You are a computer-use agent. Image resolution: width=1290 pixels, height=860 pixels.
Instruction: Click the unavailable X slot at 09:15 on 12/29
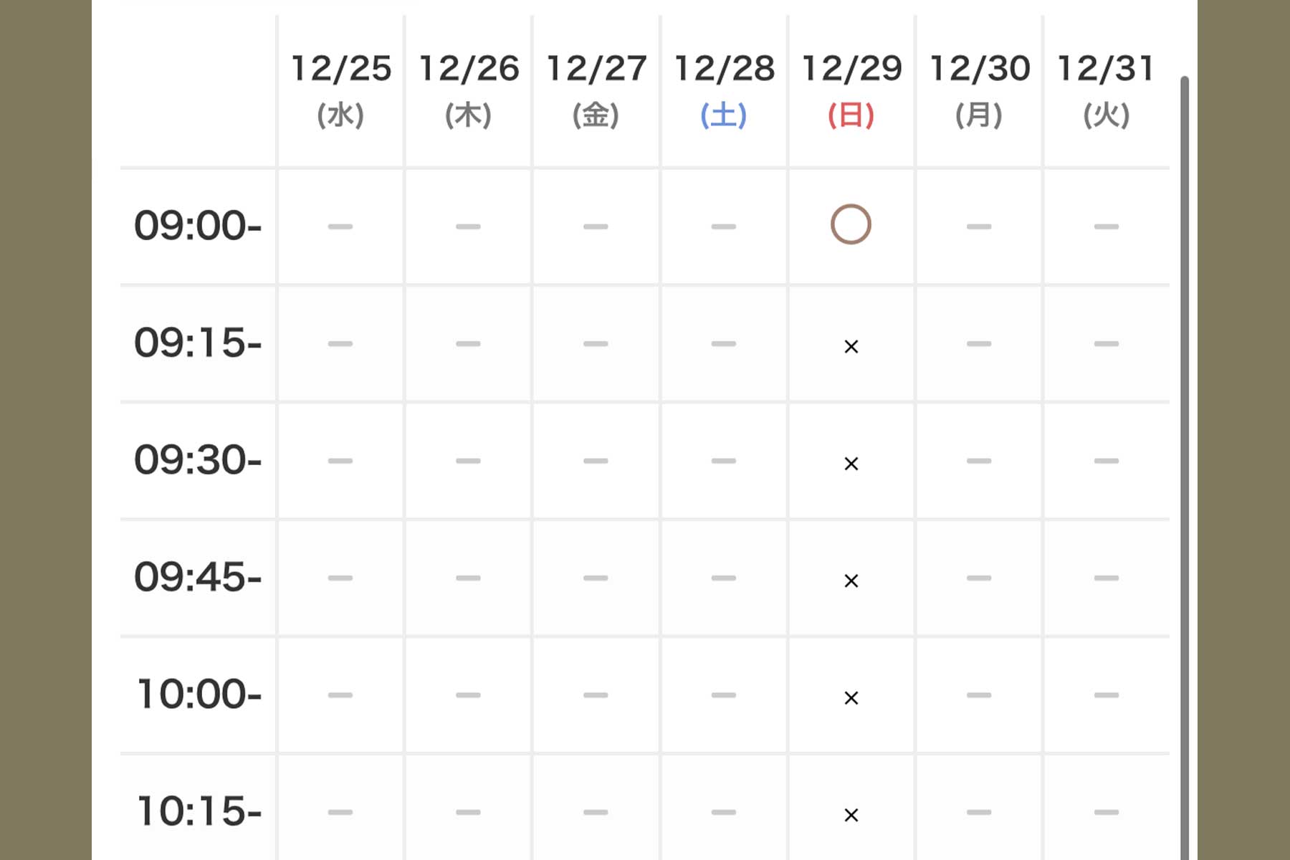tap(851, 347)
